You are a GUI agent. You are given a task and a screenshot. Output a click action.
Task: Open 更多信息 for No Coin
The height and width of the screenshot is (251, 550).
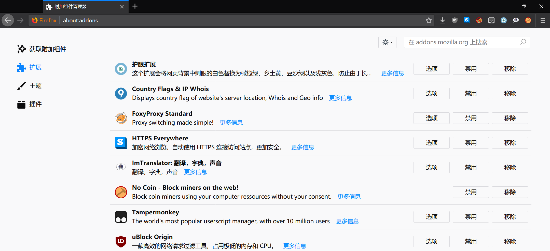click(x=349, y=197)
